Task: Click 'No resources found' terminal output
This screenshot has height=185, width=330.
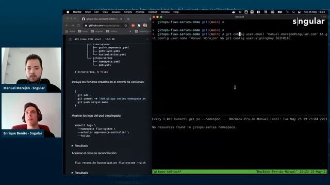Action: [194, 127]
